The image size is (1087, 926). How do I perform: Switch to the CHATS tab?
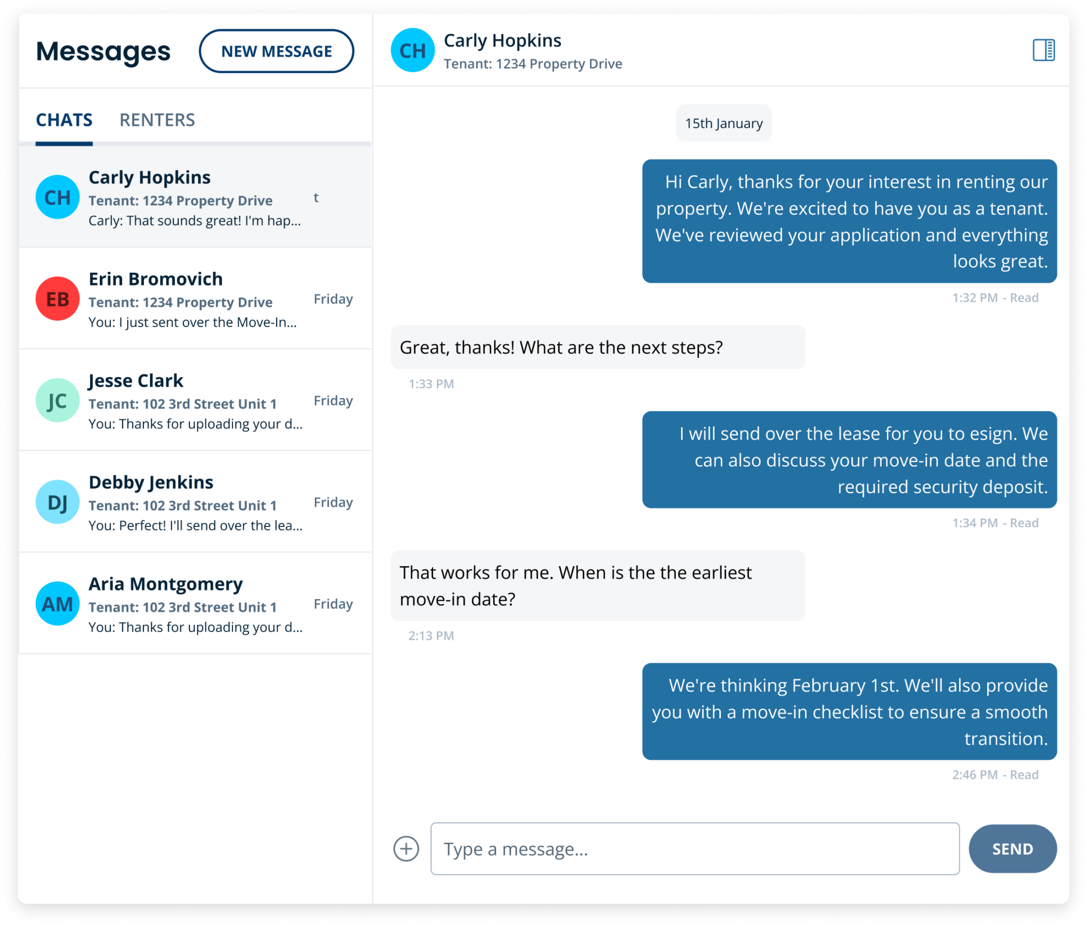64,119
